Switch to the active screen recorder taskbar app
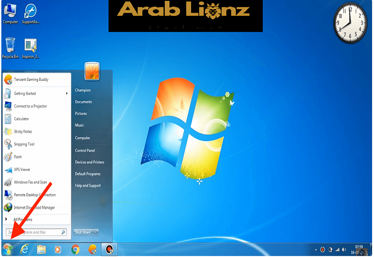 coord(109,250)
